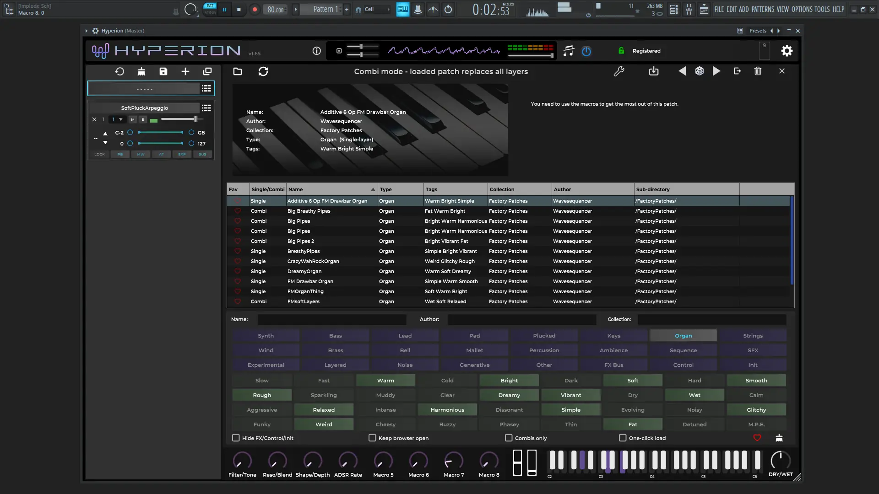Click the wrench tool icon
The image size is (879, 494).
coord(619,71)
